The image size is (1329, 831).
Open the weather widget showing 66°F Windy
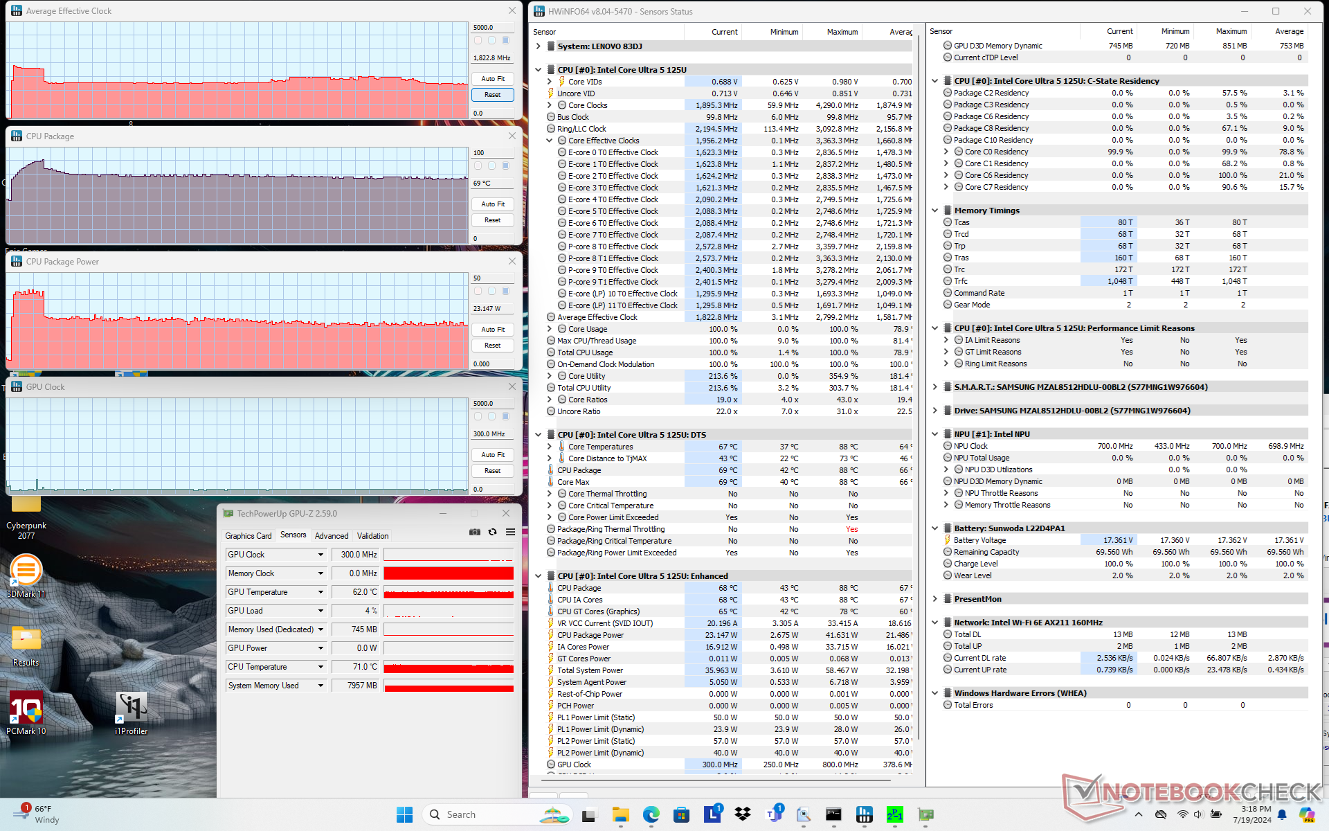(38, 814)
